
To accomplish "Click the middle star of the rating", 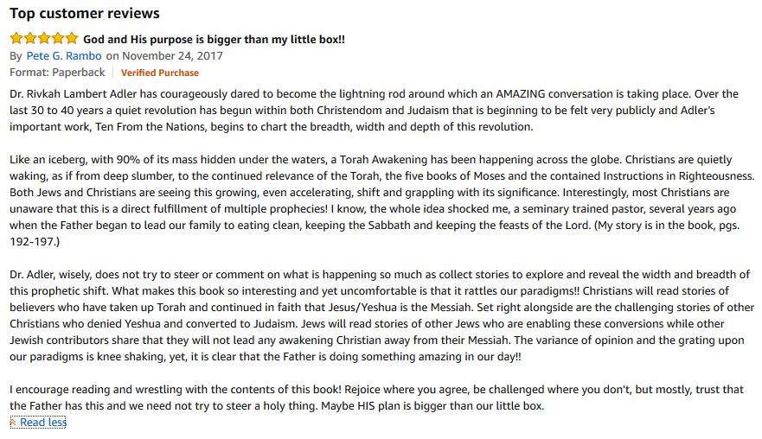I will click(x=44, y=39).
